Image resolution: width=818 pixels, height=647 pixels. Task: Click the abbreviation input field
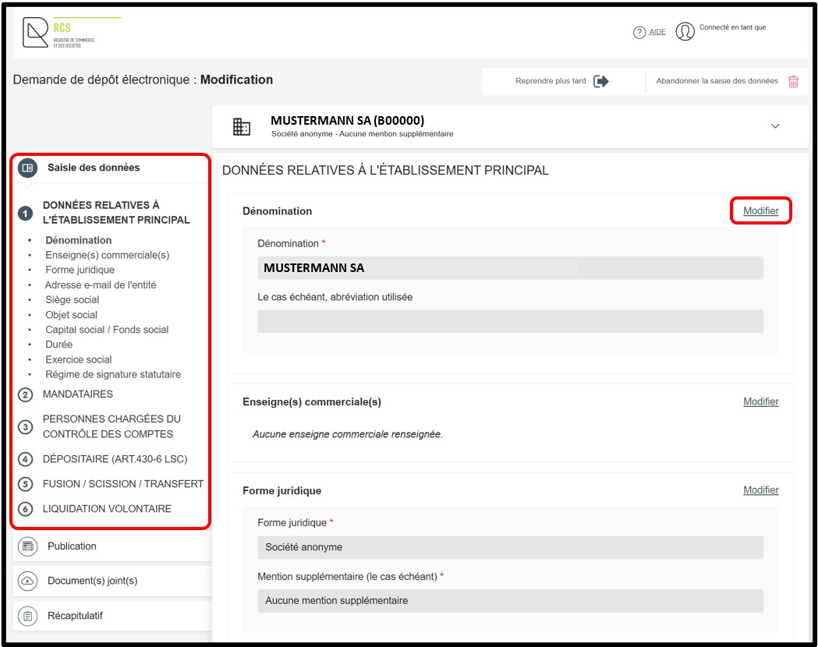coord(510,321)
